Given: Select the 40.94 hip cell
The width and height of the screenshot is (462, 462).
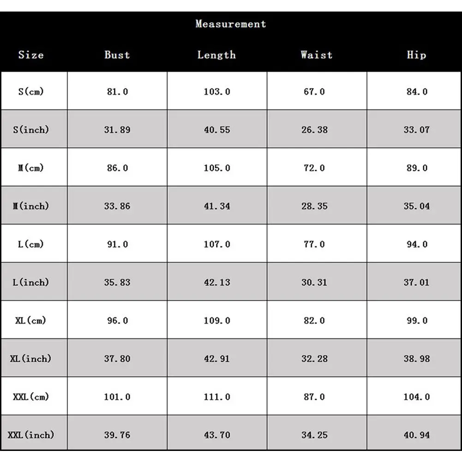Looking at the screenshot, I should 417,435.
